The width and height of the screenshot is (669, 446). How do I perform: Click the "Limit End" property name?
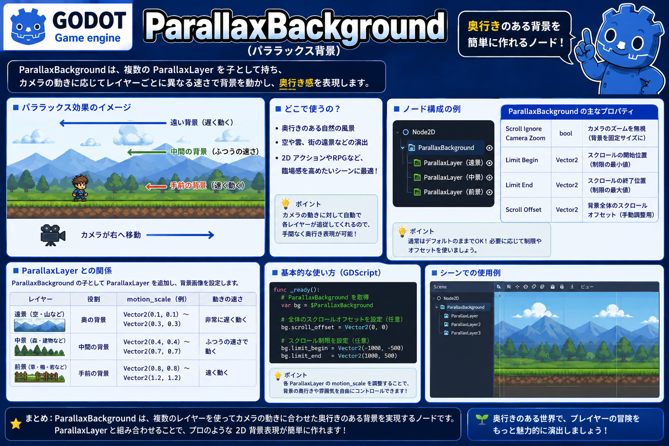pyautogui.click(x=519, y=185)
